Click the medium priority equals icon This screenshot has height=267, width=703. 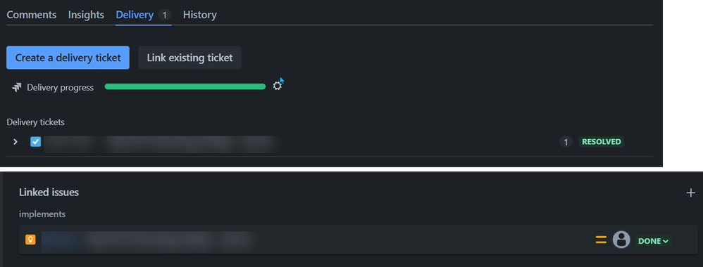pyautogui.click(x=601, y=240)
